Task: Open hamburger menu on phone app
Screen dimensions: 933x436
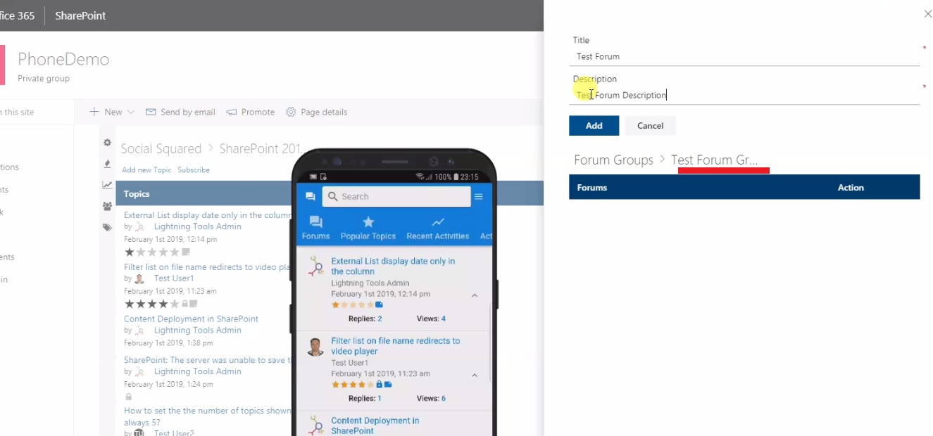Action: click(479, 197)
